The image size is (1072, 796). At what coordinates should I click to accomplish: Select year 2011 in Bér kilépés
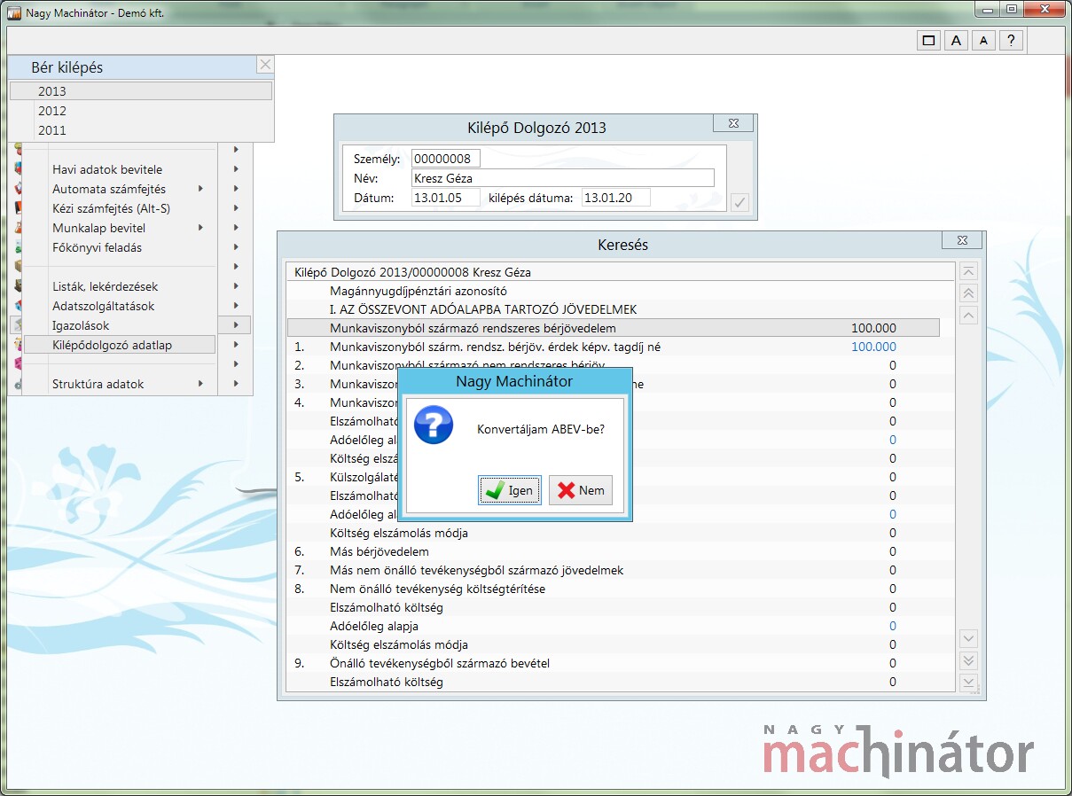141,130
